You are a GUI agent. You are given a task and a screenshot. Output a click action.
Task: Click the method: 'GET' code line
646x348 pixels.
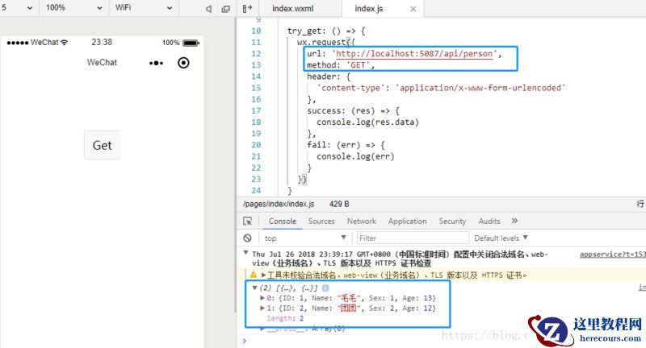pyautogui.click(x=341, y=65)
